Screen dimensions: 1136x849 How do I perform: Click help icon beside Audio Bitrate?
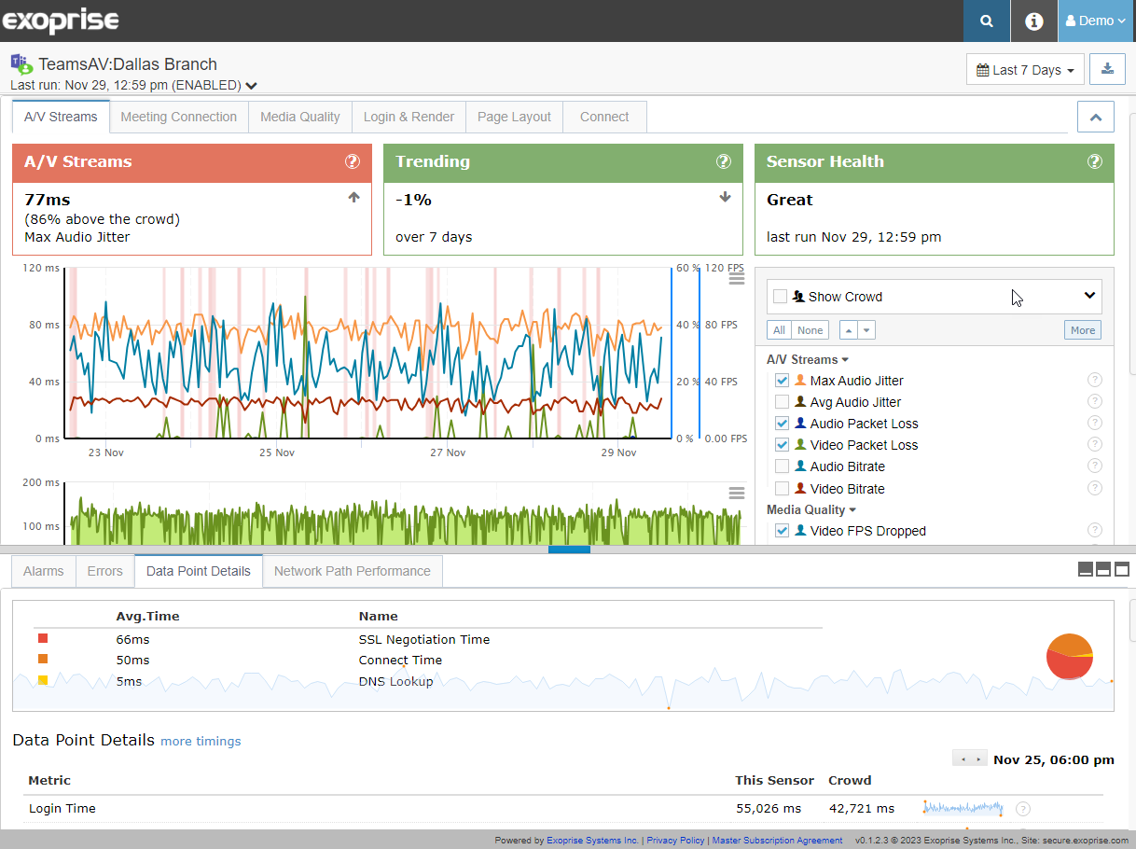click(1095, 466)
